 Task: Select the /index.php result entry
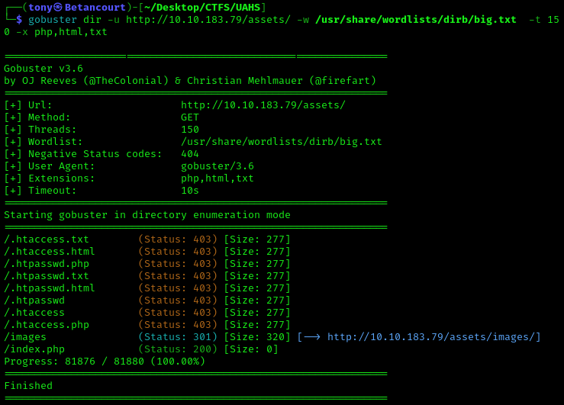[x=34, y=349]
